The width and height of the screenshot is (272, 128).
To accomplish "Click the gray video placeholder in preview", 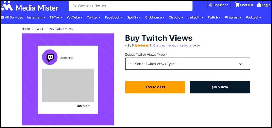I will 68,85.
